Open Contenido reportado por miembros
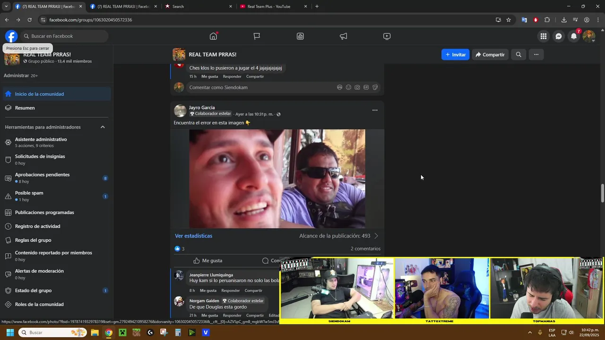This screenshot has height=340, width=605. 57,256
